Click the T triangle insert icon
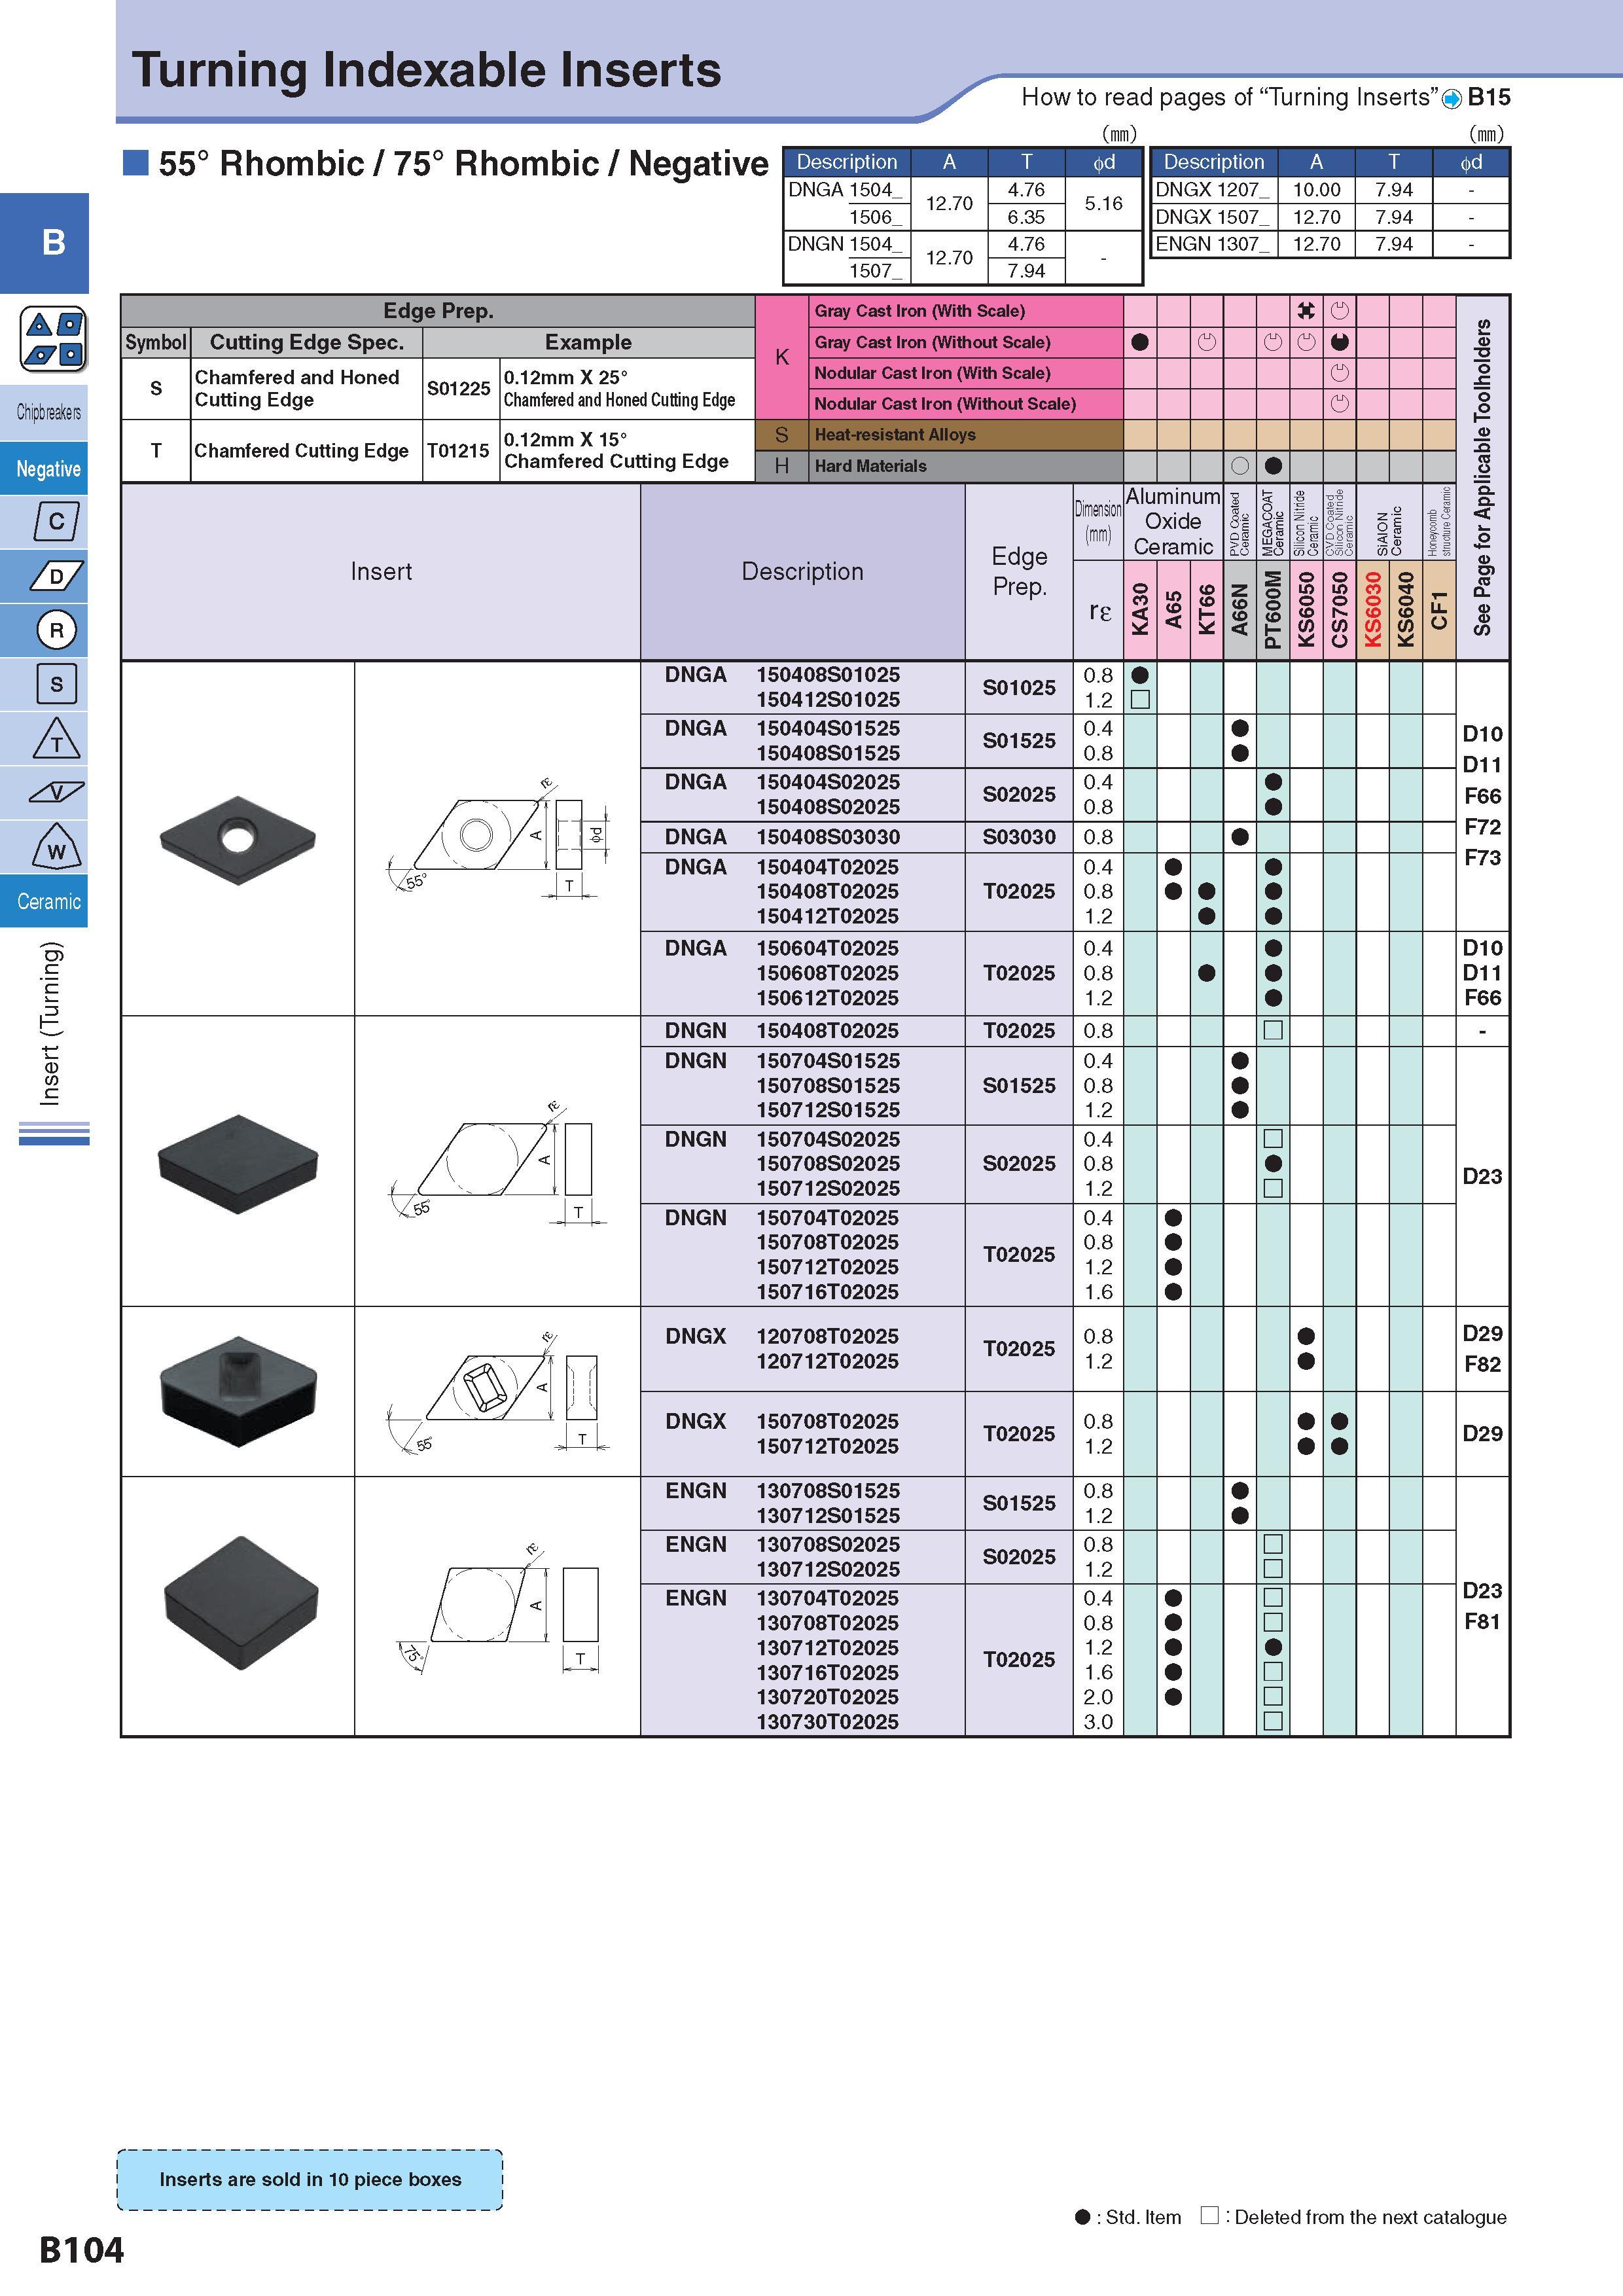Screen dimensions: 1623x2296 click(56, 739)
